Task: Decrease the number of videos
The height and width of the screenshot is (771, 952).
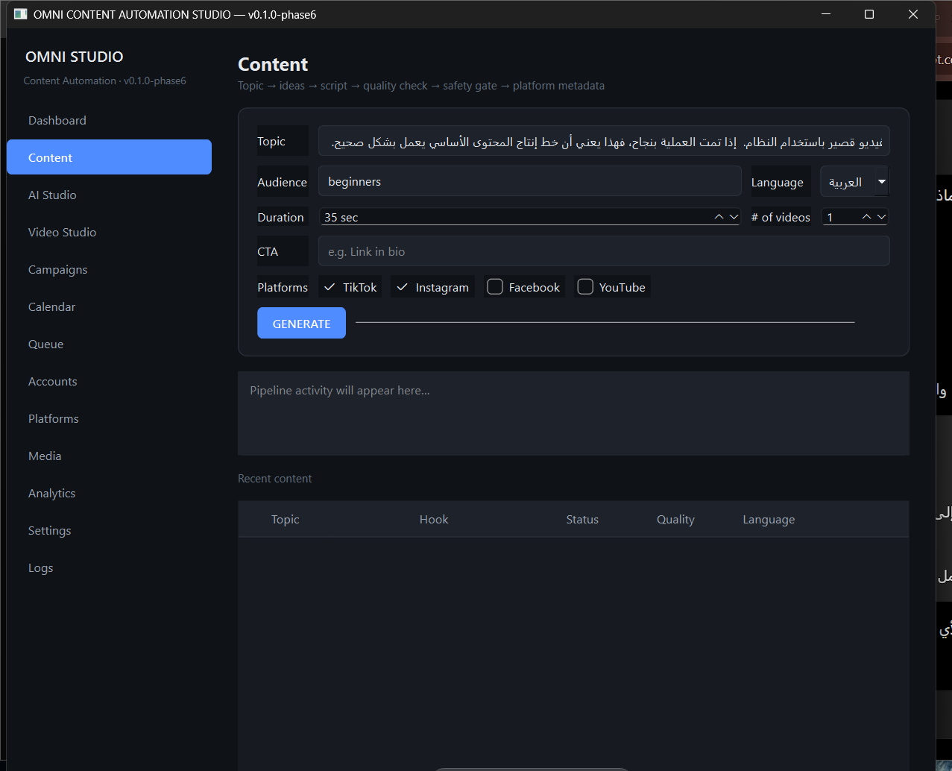Action: 881,217
